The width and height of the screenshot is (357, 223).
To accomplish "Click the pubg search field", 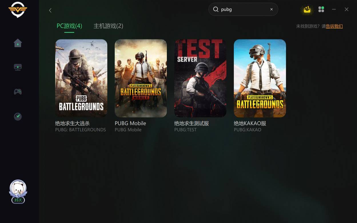I will pos(243,9).
